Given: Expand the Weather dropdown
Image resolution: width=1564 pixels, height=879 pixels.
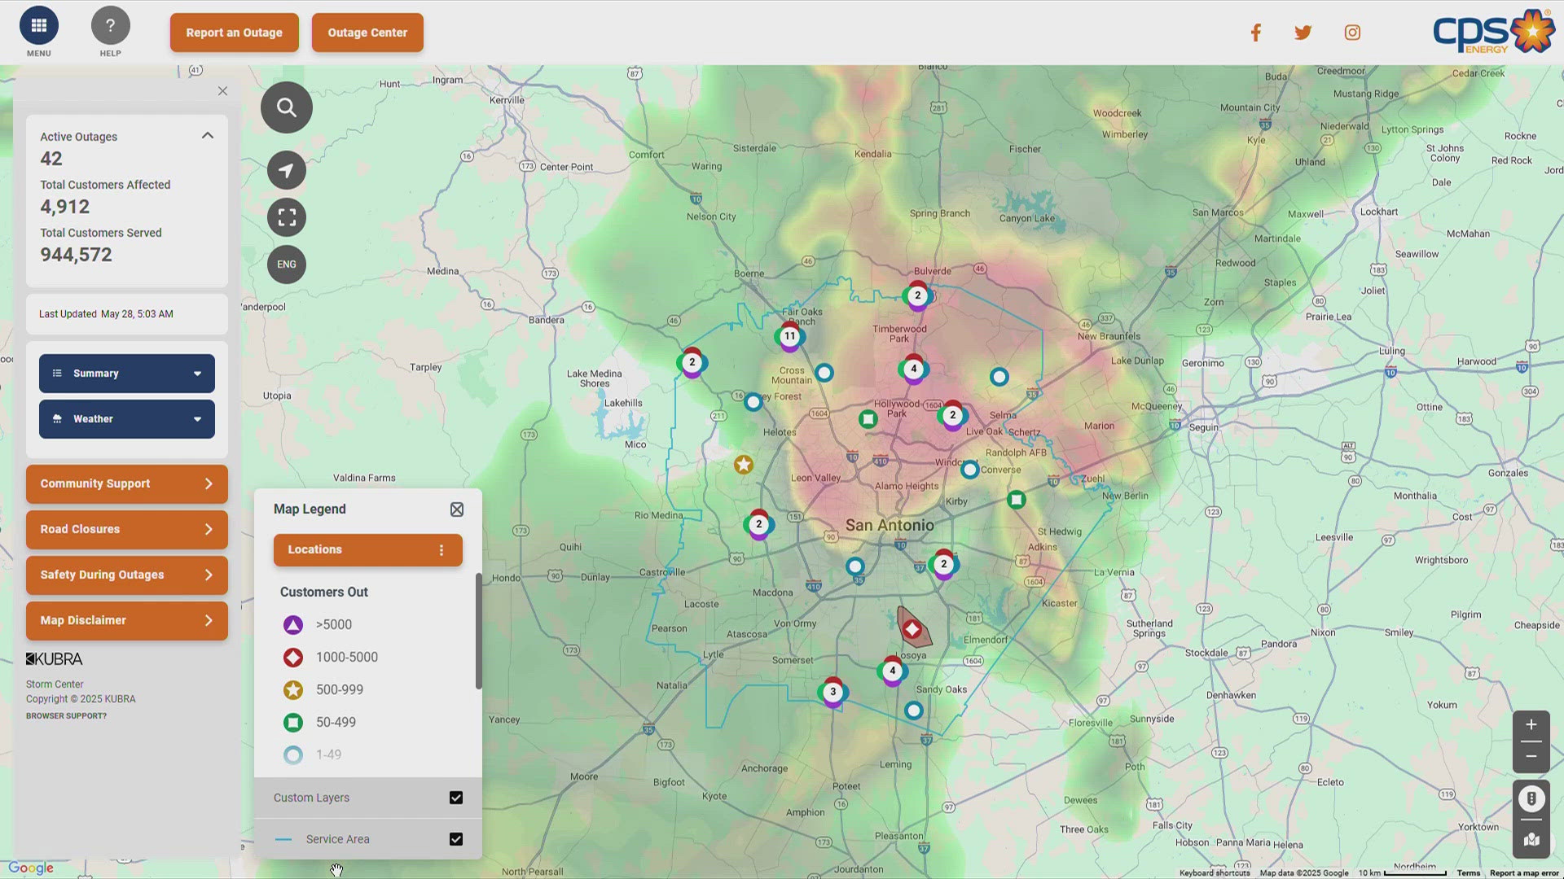Looking at the screenshot, I should coord(126,418).
